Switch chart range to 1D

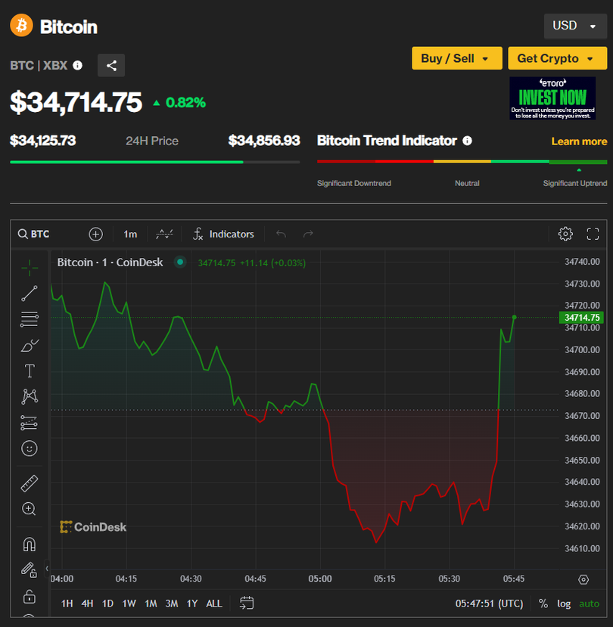pyautogui.click(x=107, y=604)
